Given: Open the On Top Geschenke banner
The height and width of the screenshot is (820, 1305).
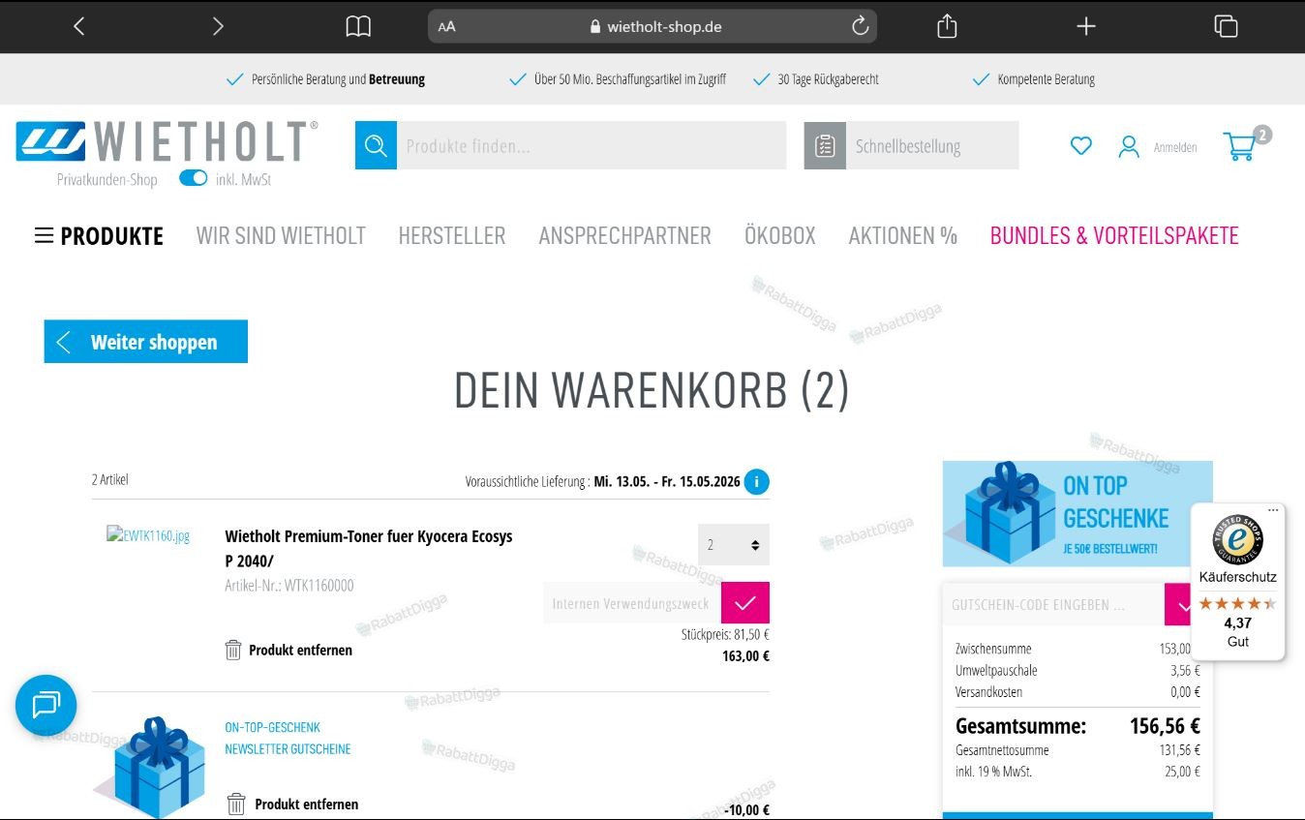Looking at the screenshot, I should (1077, 514).
